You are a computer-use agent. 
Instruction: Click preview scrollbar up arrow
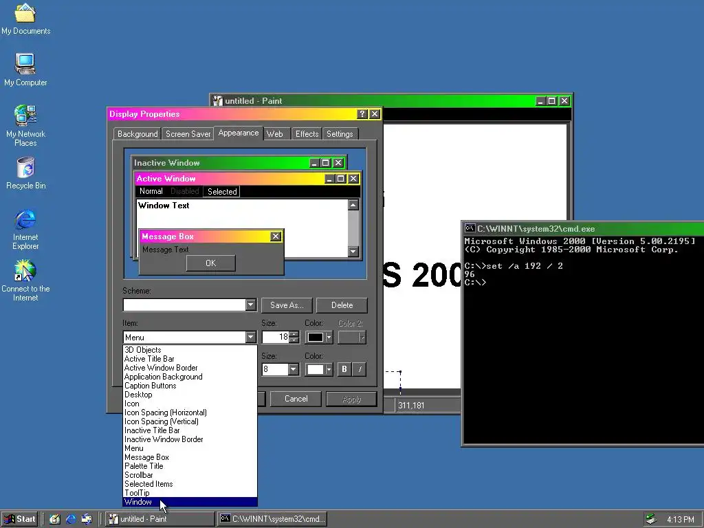tap(353, 205)
